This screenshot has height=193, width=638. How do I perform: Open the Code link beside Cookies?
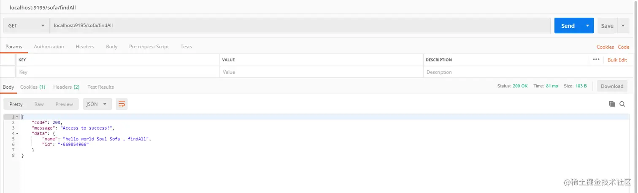click(623, 47)
